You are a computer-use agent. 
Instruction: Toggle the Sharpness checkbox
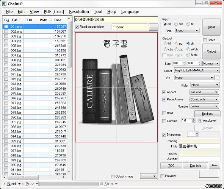tap(164, 134)
